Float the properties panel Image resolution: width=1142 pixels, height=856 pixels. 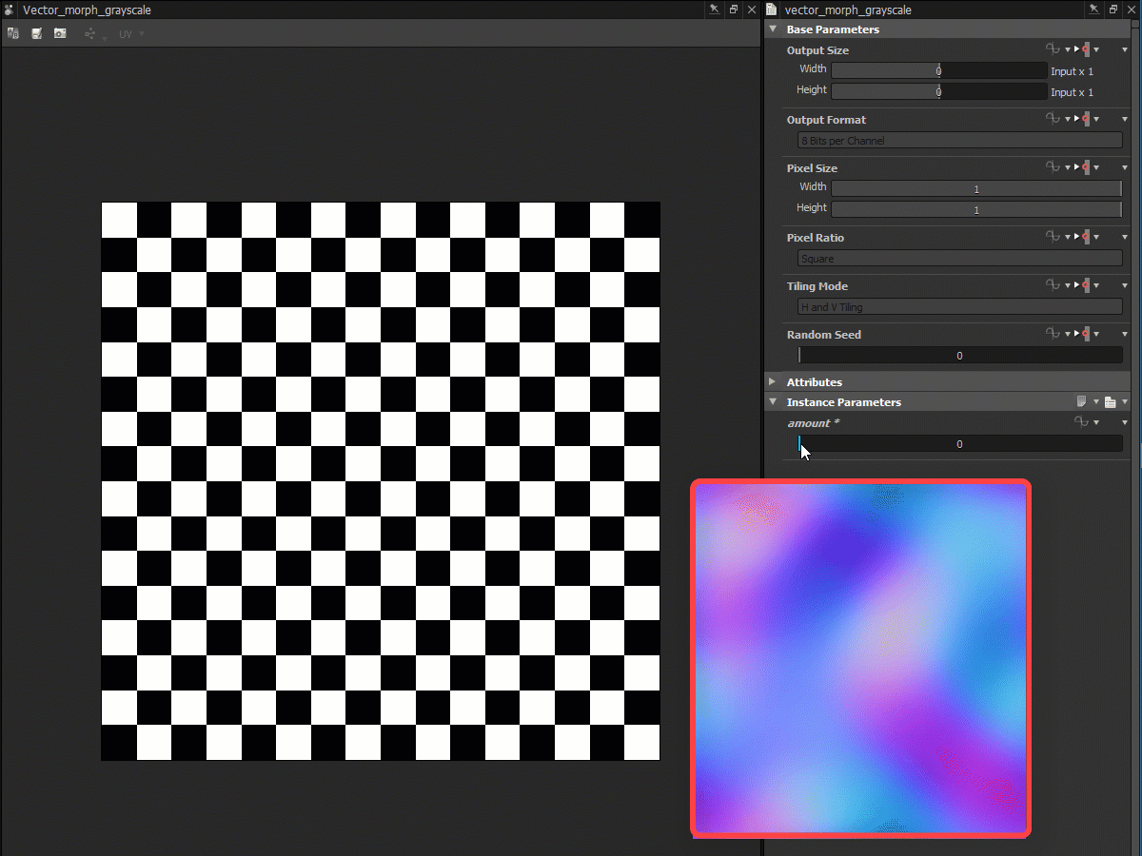pos(1112,10)
